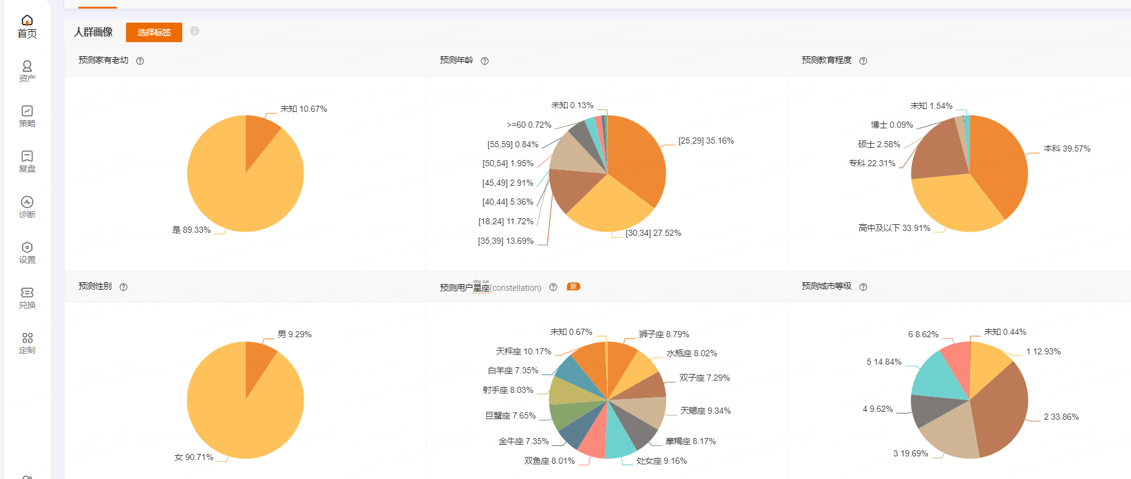Click the 摩羯座 8.17% constellation label

point(691,441)
